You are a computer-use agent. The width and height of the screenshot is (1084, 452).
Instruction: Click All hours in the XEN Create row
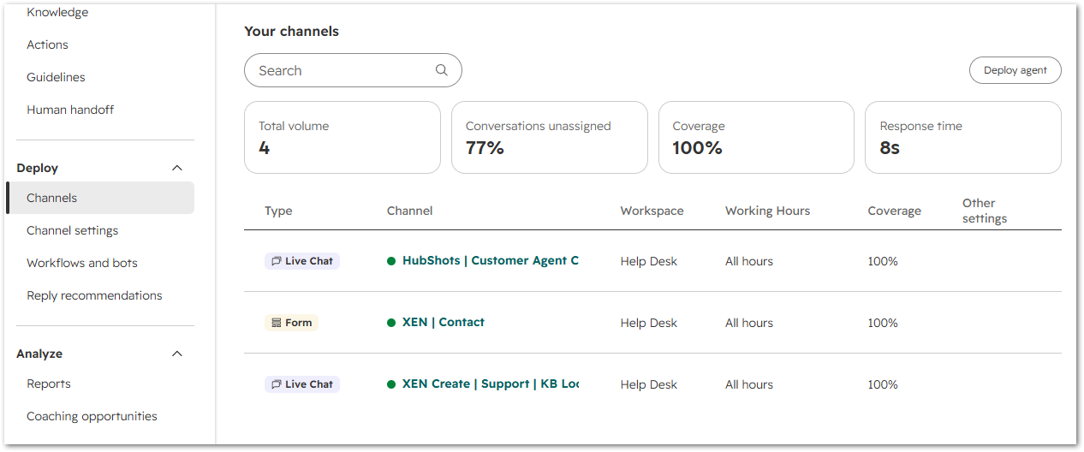749,384
